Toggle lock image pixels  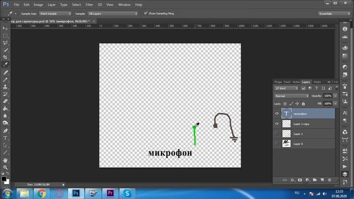pos(291,104)
